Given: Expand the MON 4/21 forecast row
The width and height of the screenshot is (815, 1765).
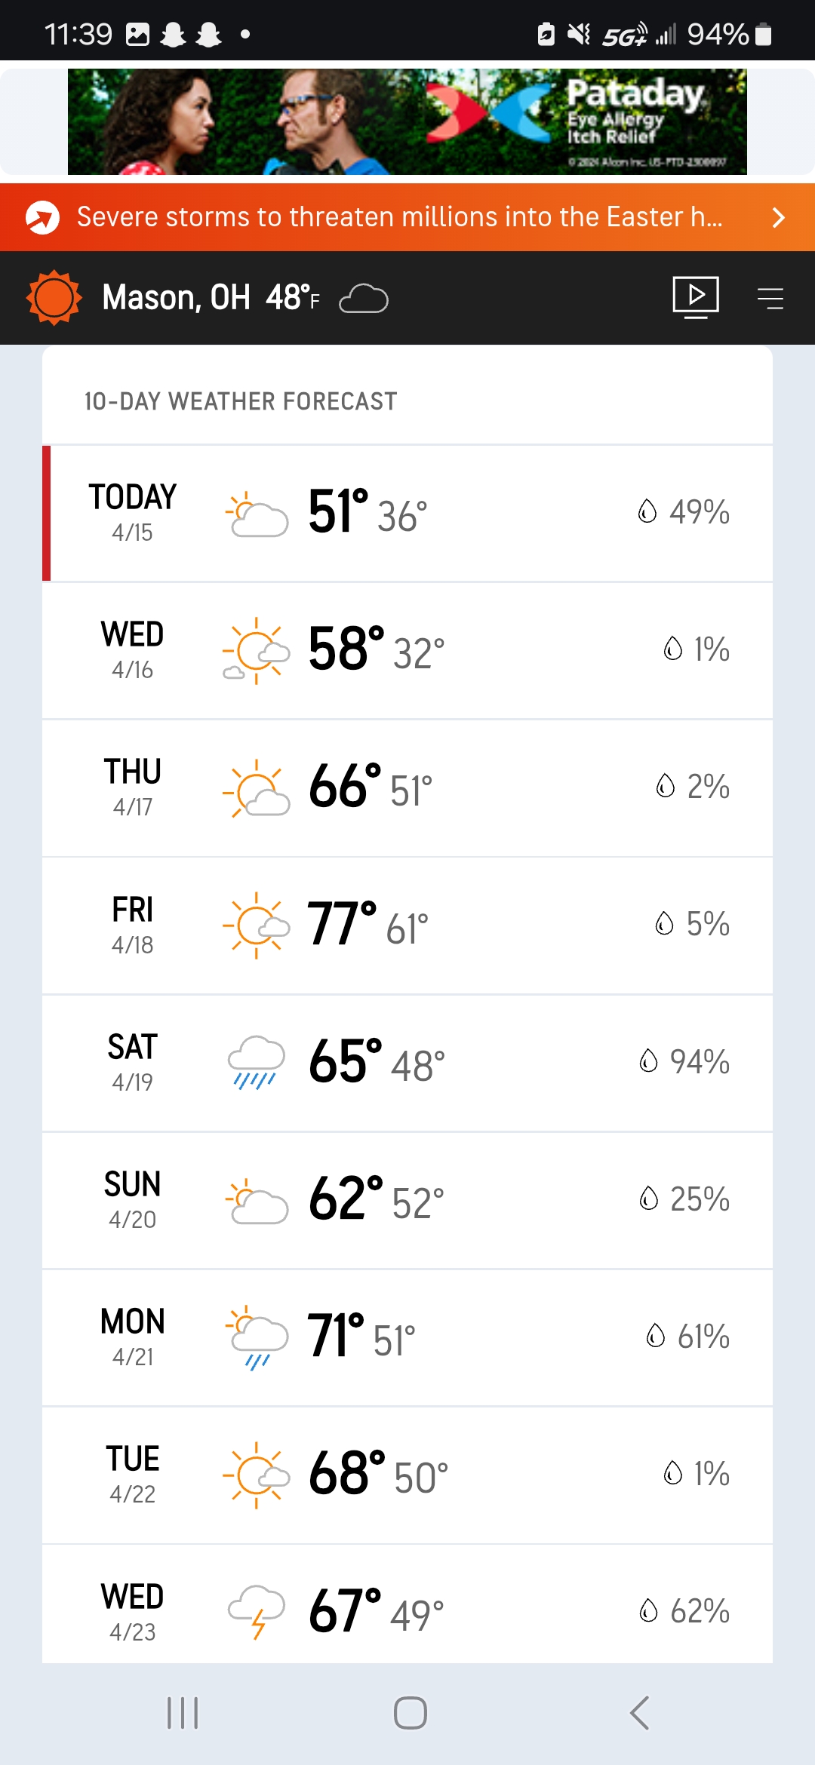Looking at the screenshot, I should [x=407, y=1337].
